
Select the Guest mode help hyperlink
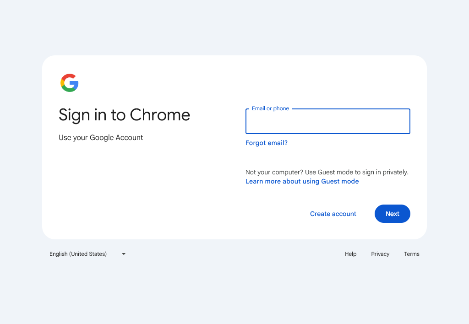pos(302,181)
